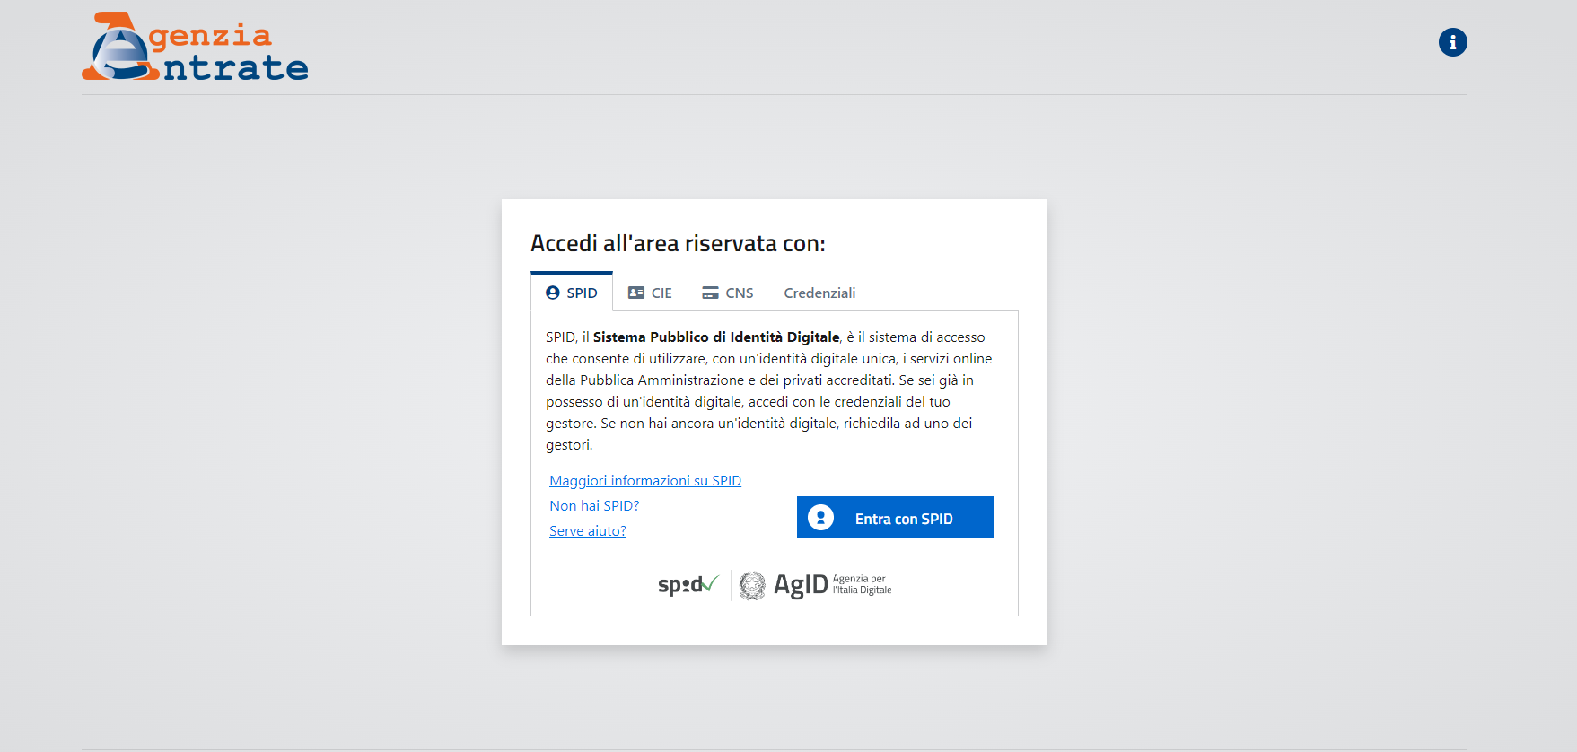This screenshot has width=1577, height=752.
Task: Click the AgID logo text
Action: (x=801, y=585)
